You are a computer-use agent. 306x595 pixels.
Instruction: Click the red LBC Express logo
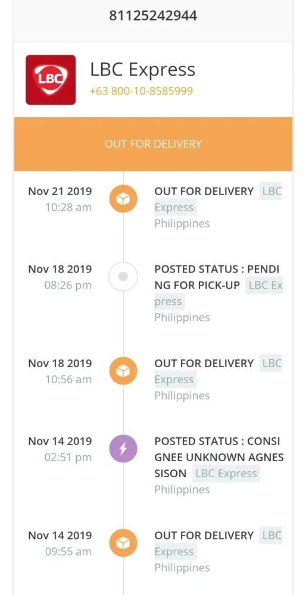(51, 80)
